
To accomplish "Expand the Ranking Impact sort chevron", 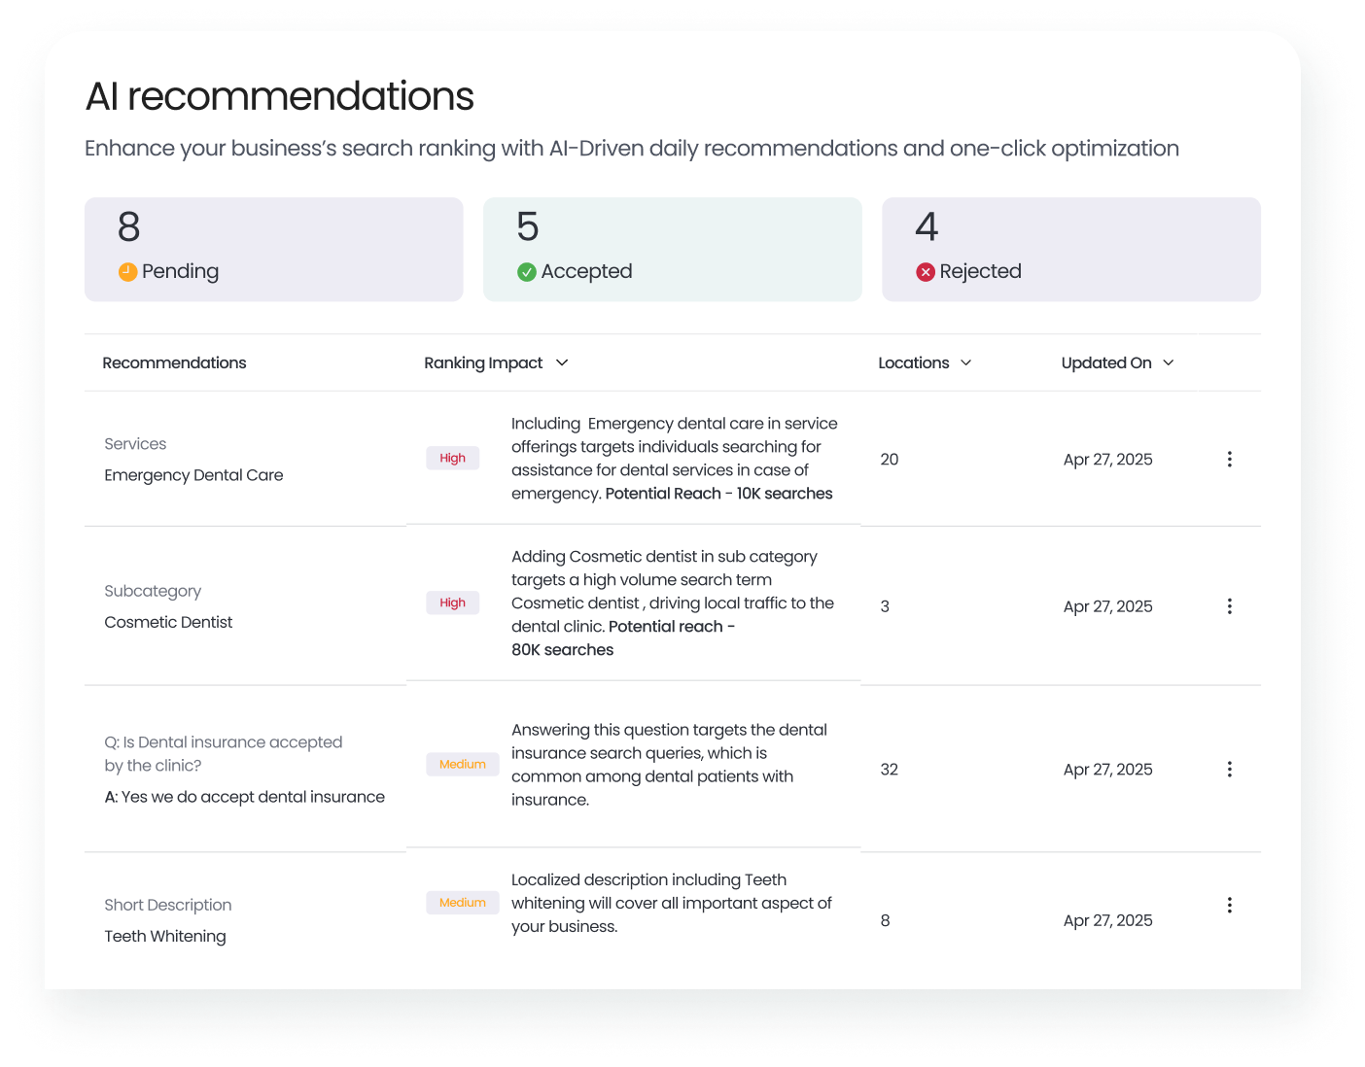I will point(562,362).
